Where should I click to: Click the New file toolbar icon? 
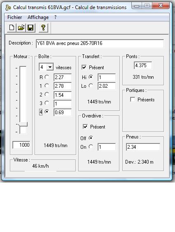pos(12,28)
